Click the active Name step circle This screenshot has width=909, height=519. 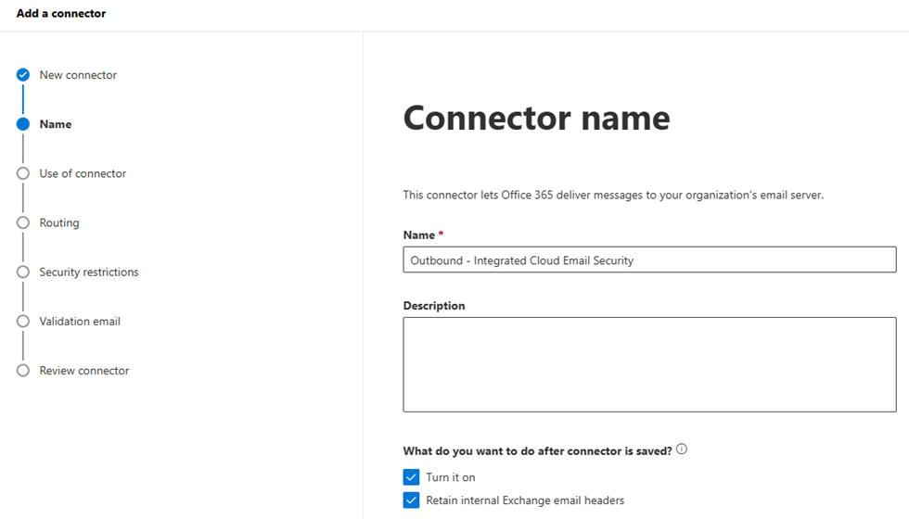pyautogui.click(x=23, y=124)
